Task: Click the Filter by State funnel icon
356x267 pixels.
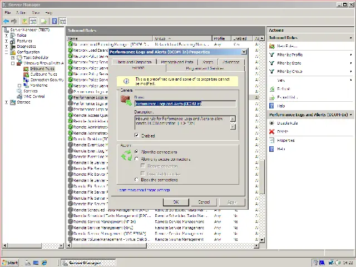Action: [x=272, y=63]
